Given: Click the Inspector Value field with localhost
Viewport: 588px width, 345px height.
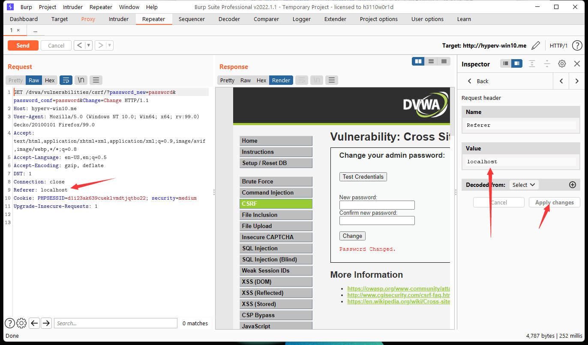Looking at the screenshot, I should click(521, 162).
